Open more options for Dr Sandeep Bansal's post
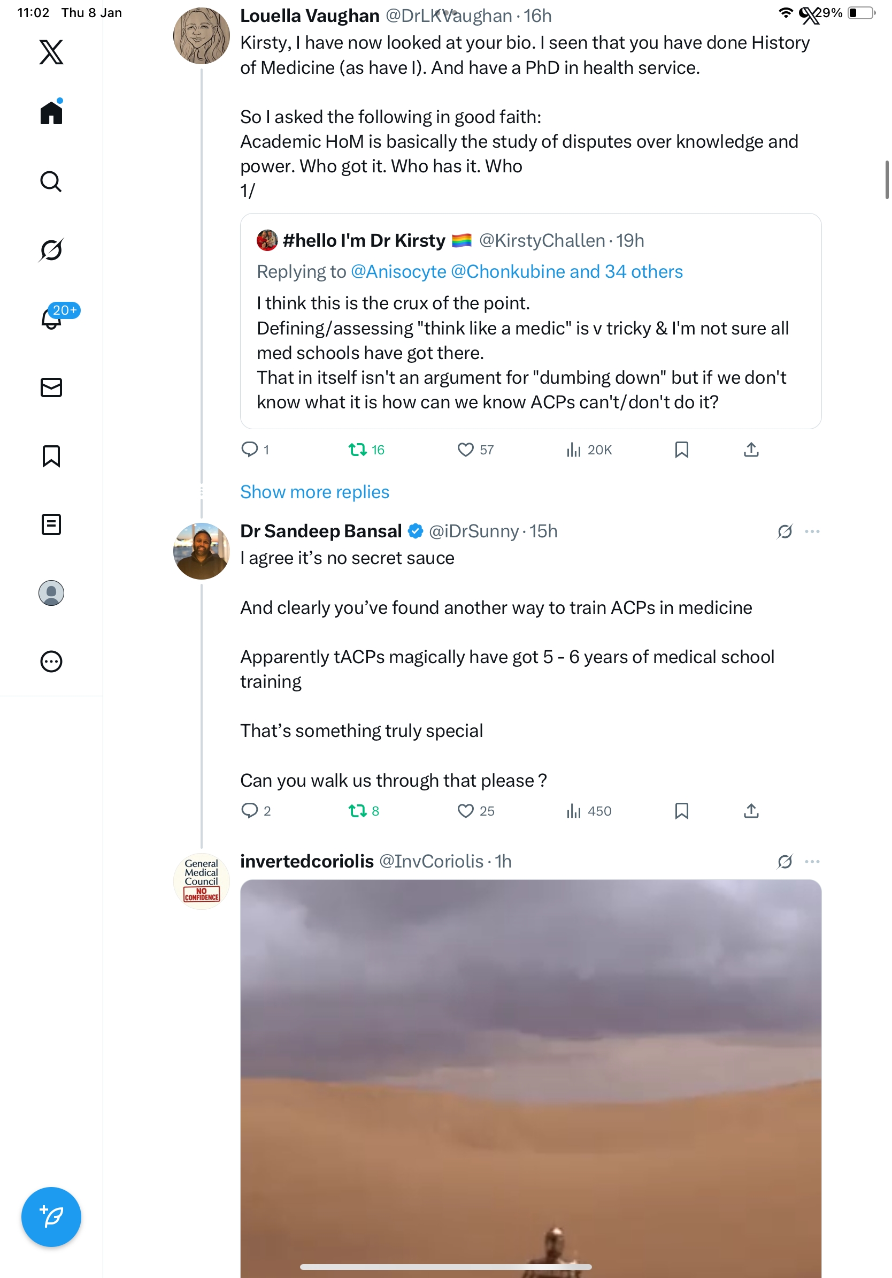Image resolution: width=892 pixels, height=1278 pixels. 812,531
